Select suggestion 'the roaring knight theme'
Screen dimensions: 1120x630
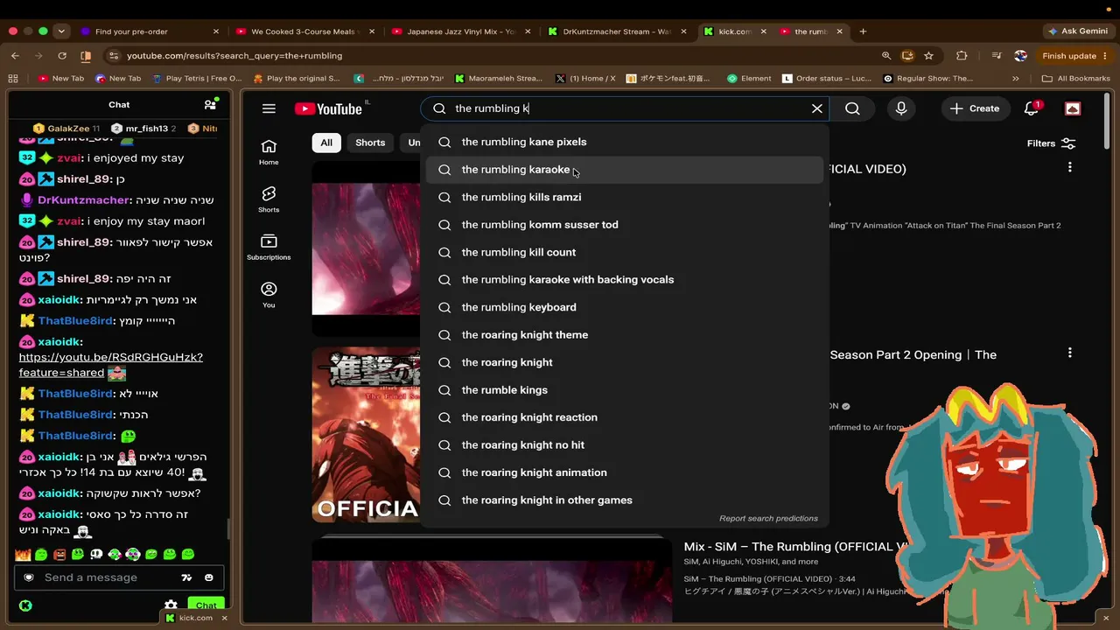click(625, 335)
